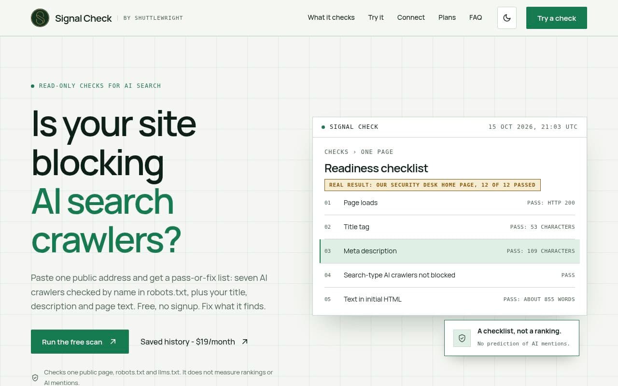Screen dimensions: 618x386
Task: Click the Try a check button
Action: point(557,18)
